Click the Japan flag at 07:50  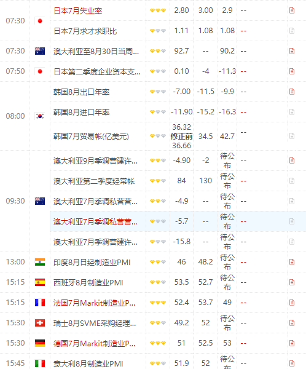click(x=40, y=71)
